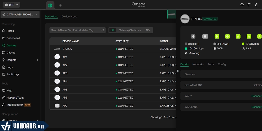
Task: Open the Ports tab in device panel
Action: coord(211,64)
